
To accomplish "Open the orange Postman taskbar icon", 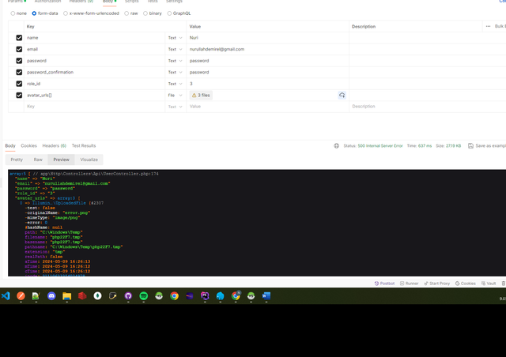I will coord(21,295).
